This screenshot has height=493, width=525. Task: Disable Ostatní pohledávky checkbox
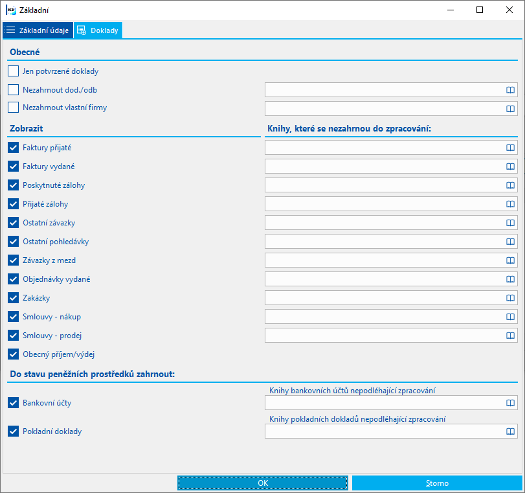(14, 241)
